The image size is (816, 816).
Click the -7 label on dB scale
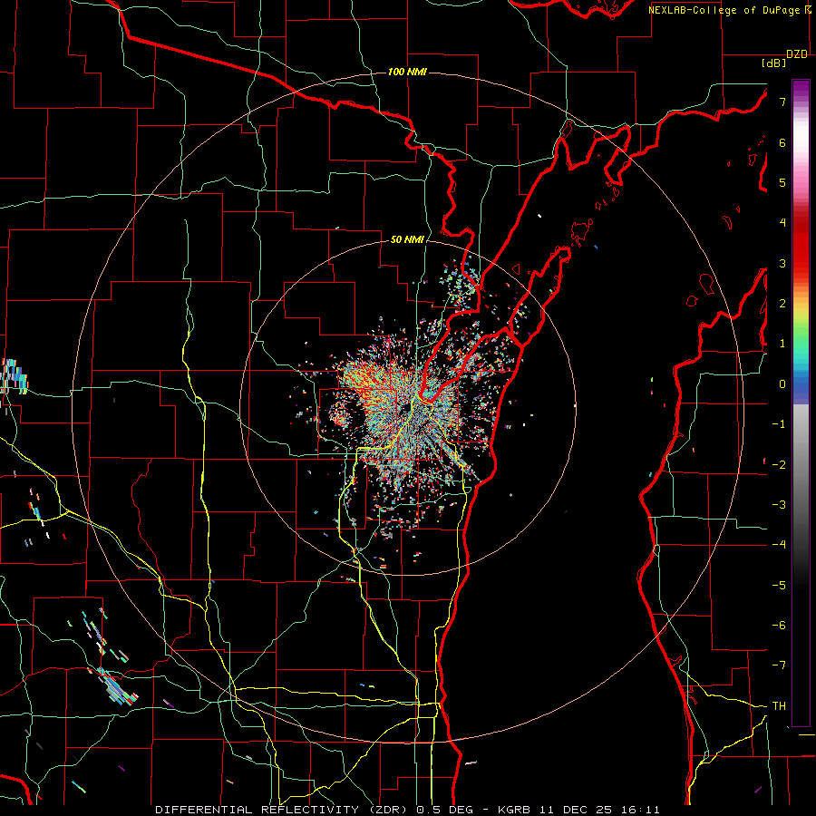pyautogui.click(x=779, y=665)
